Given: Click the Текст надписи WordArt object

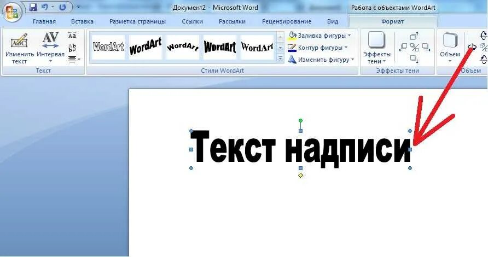Looking at the screenshot, I should pos(301,149).
